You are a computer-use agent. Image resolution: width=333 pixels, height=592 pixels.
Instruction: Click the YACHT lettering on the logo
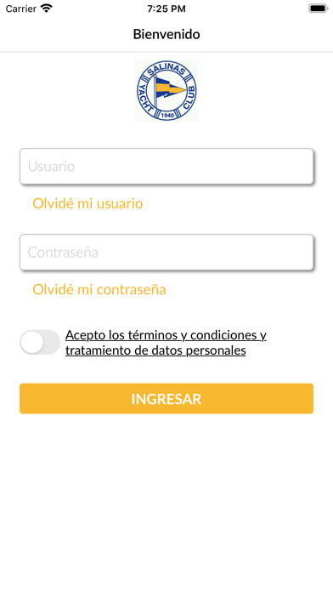[x=144, y=98]
